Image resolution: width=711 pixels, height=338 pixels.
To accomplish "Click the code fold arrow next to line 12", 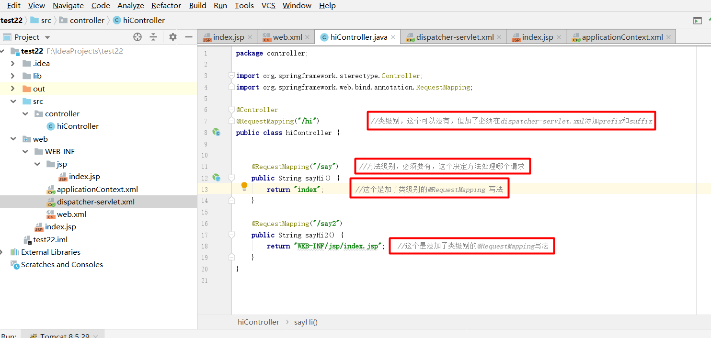I will [x=231, y=178].
